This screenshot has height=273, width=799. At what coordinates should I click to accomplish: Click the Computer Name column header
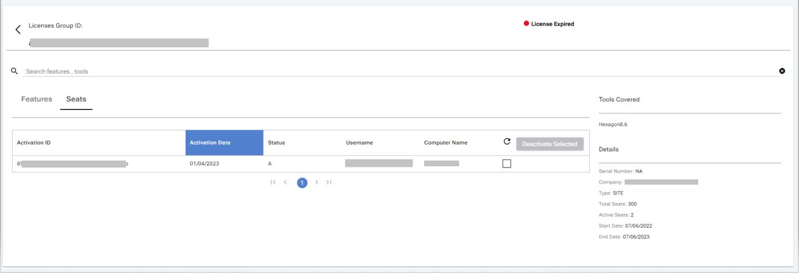[x=445, y=143]
